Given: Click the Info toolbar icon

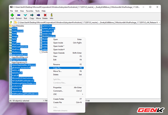Looking at the screenshot, I should pyautogui.click(x=51, y=15).
